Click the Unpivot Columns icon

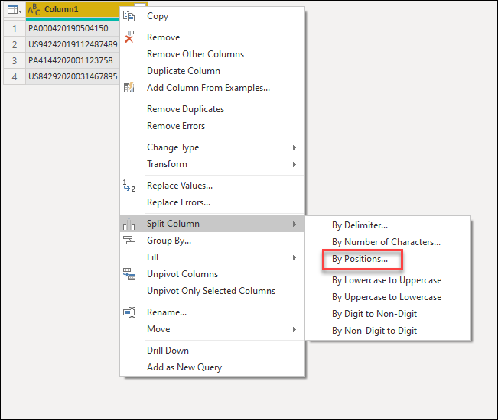click(129, 274)
